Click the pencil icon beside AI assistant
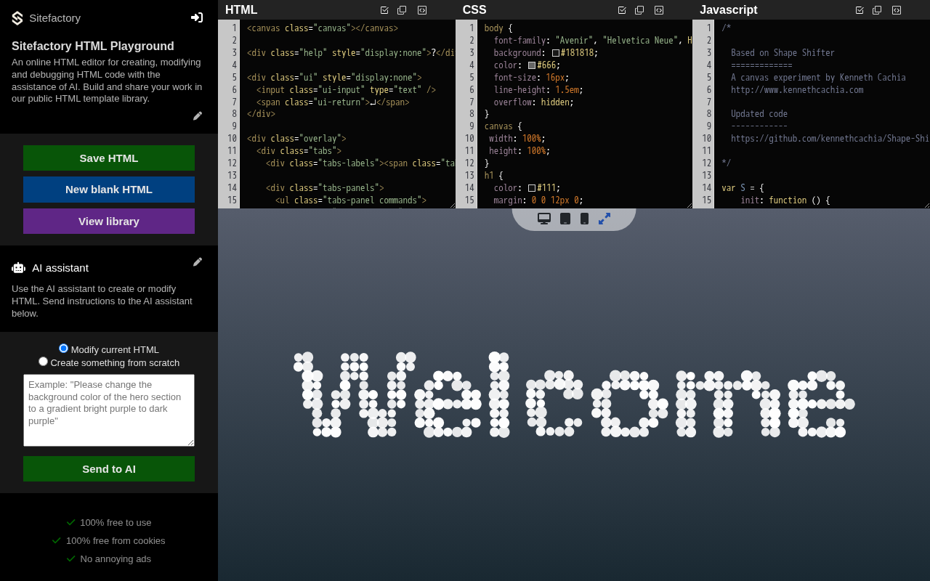The image size is (930, 581). pos(198,261)
